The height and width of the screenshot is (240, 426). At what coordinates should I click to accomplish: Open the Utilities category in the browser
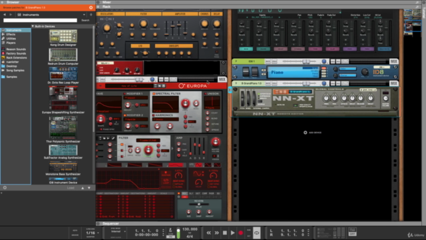[x=11, y=39]
